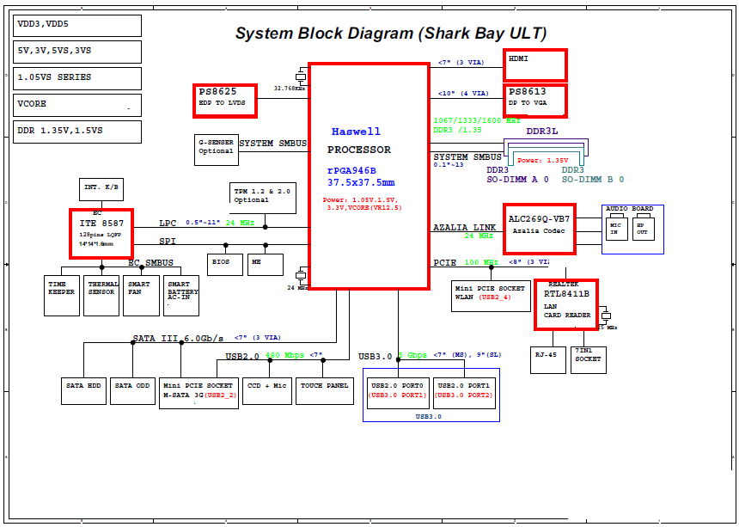Click the RTL8411B LAN card reader block
Image resolution: width=739 pixels, height=527 pixels.
pyautogui.click(x=566, y=304)
